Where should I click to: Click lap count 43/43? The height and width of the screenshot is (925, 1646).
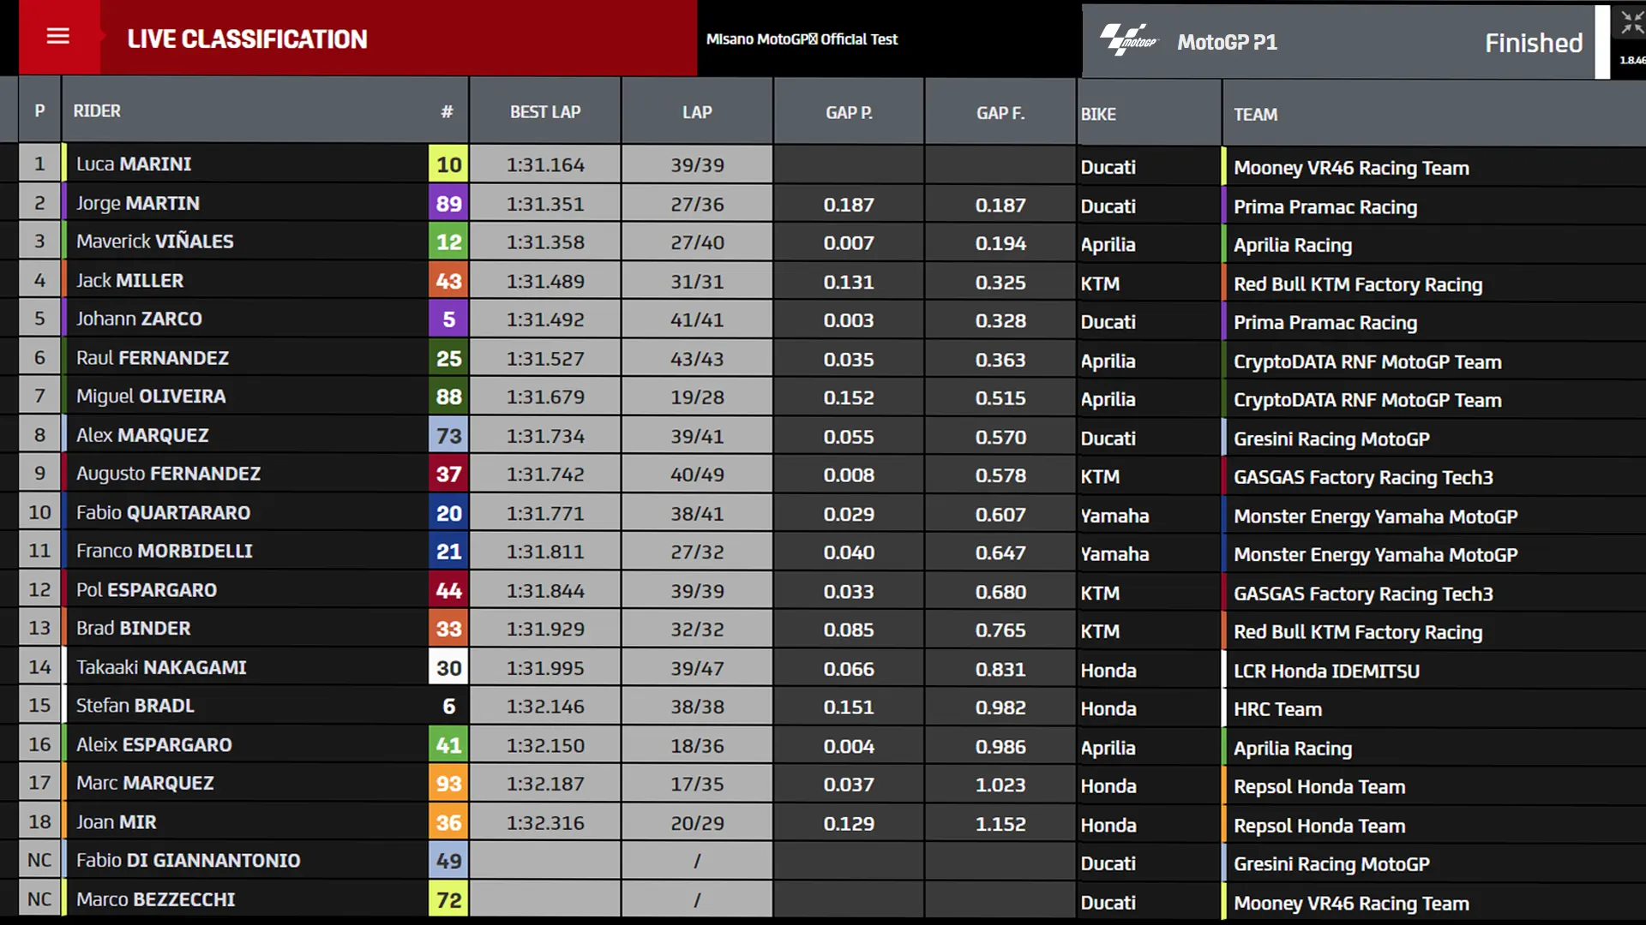click(x=697, y=359)
